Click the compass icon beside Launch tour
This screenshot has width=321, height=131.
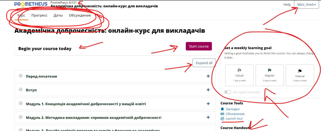(x=223, y=118)
